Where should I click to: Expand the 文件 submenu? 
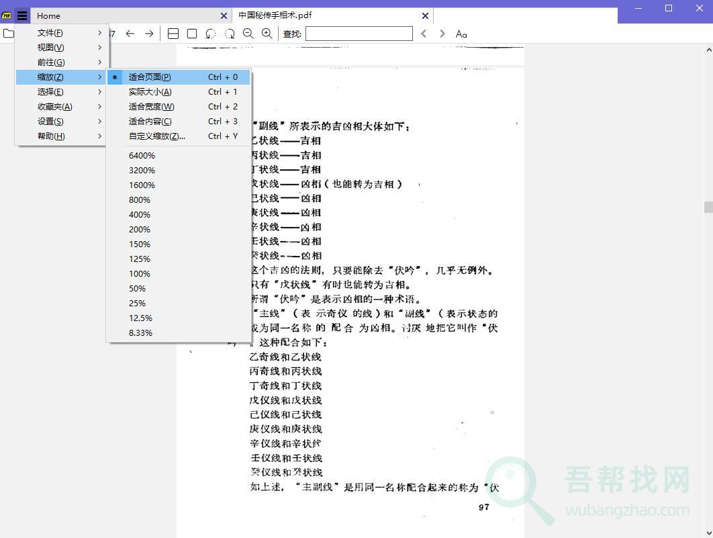pyautogui.click(x=60, y=32)
